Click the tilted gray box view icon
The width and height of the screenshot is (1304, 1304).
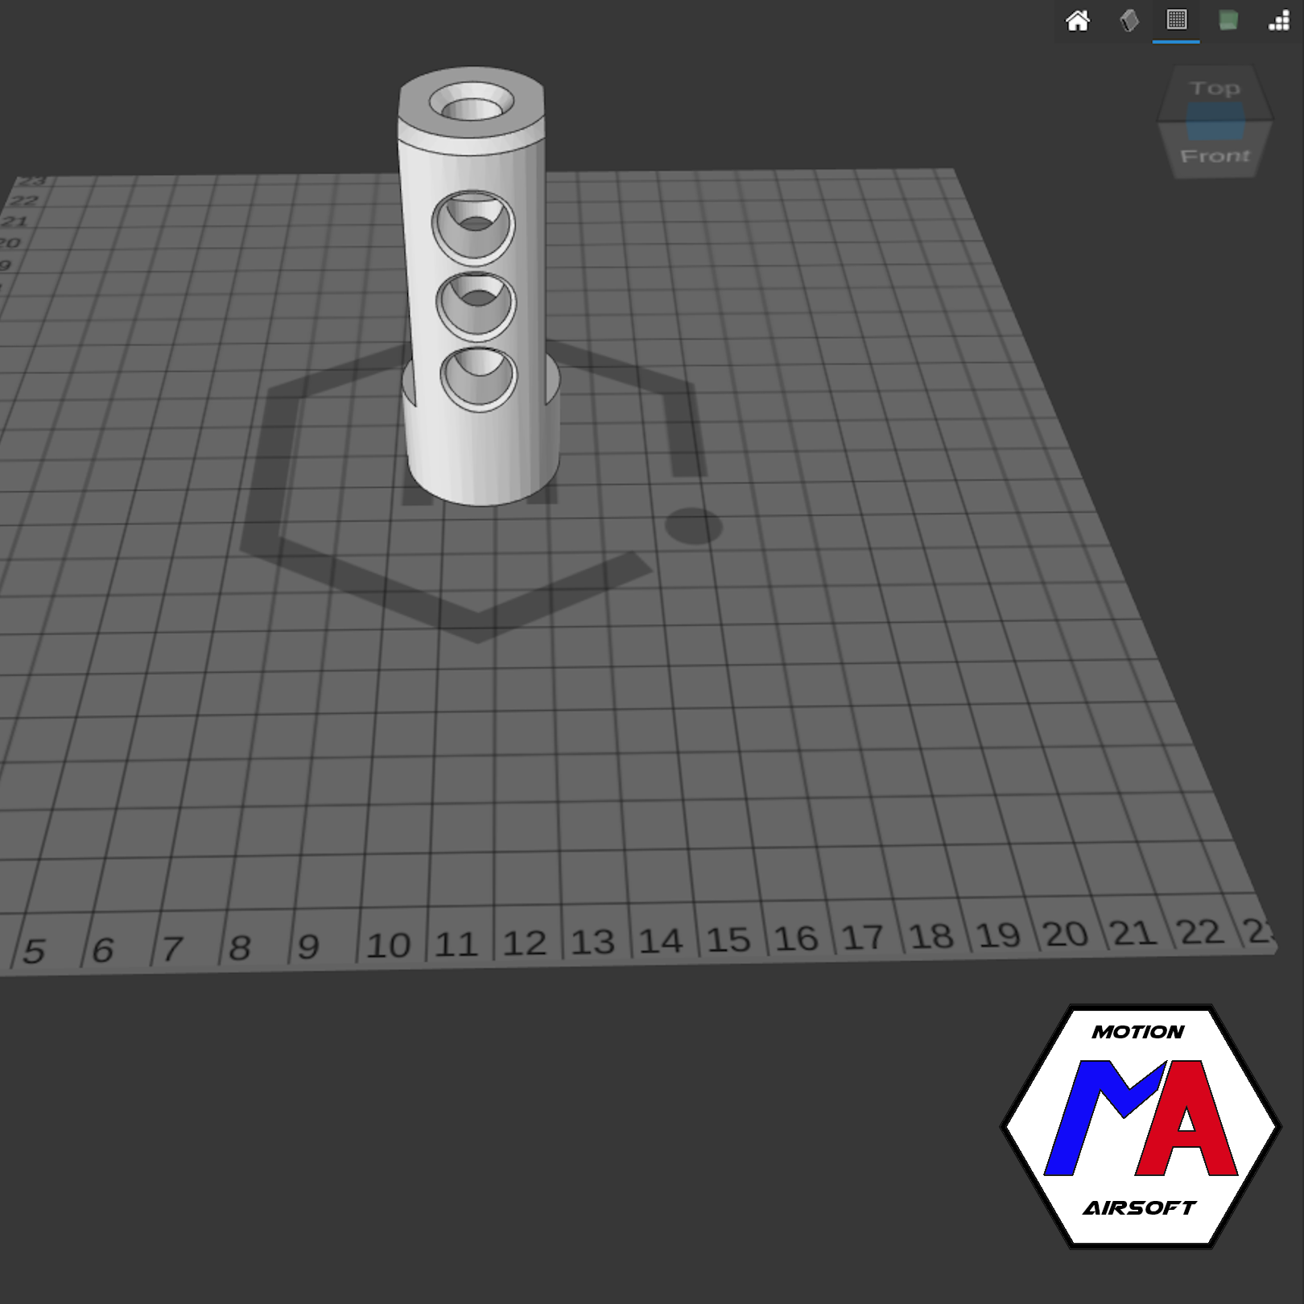(x=1129, y=21)
